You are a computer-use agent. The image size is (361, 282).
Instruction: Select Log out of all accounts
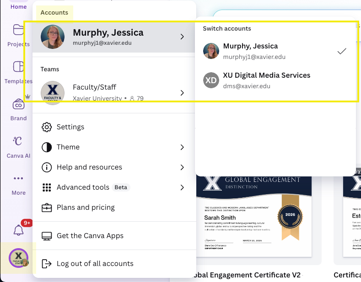pyautogui.click(x=114, y=264)
